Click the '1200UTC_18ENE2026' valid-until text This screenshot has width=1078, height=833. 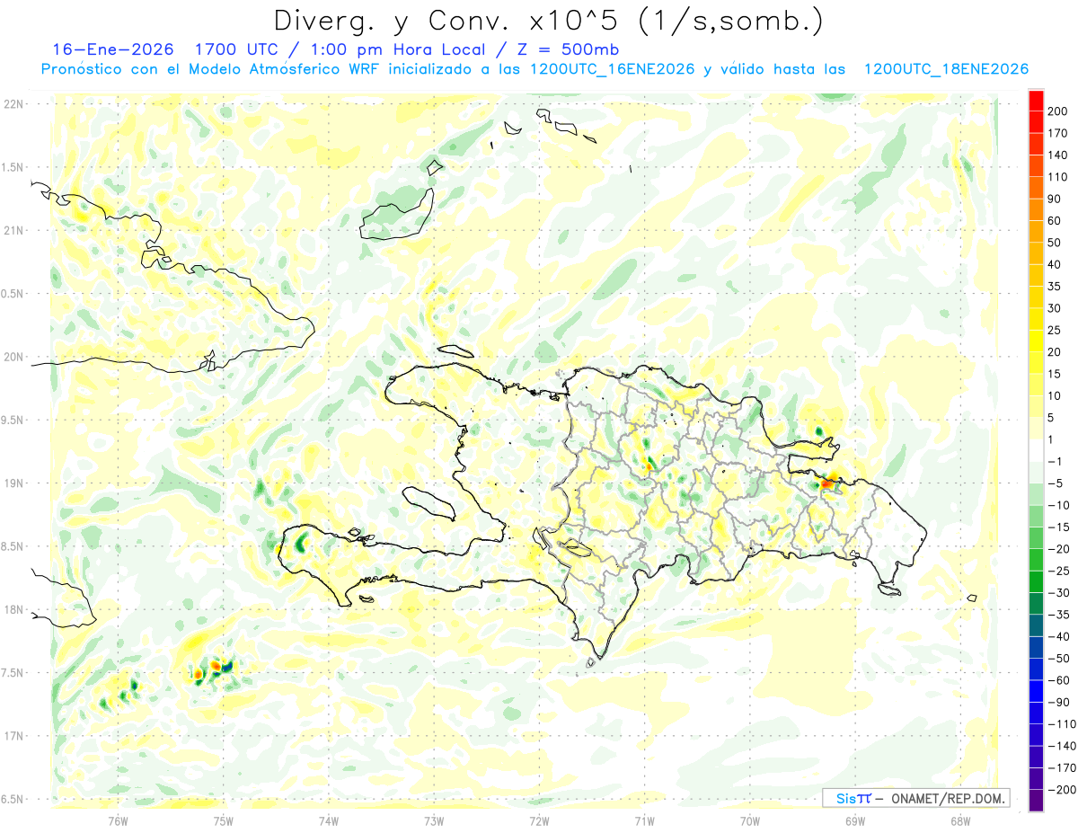click(945, 69)
